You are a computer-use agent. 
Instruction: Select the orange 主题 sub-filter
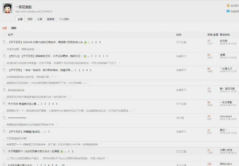pos(4,28)
